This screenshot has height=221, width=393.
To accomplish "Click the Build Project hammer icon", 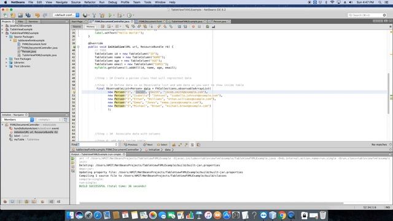I will coord(94,15).
